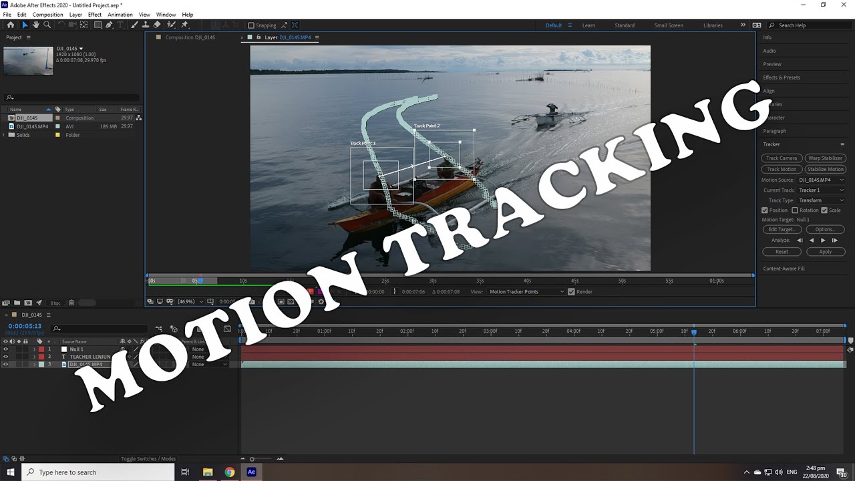Select the Roto Brush tool
This screenshot has height=481, width=855.
tap(171, 25)
